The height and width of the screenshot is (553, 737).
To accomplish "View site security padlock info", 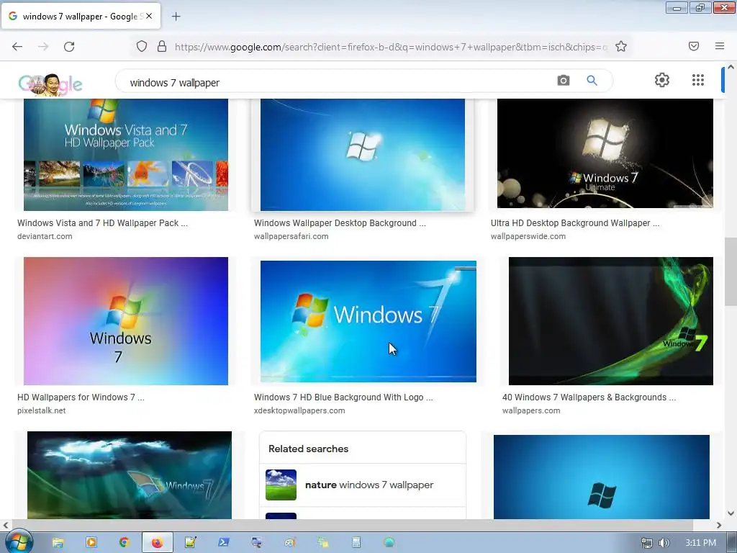I will coord(162,46).
